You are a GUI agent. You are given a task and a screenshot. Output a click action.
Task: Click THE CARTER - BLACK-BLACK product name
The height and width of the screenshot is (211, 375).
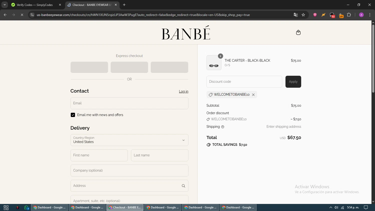[x=247, y=60]
